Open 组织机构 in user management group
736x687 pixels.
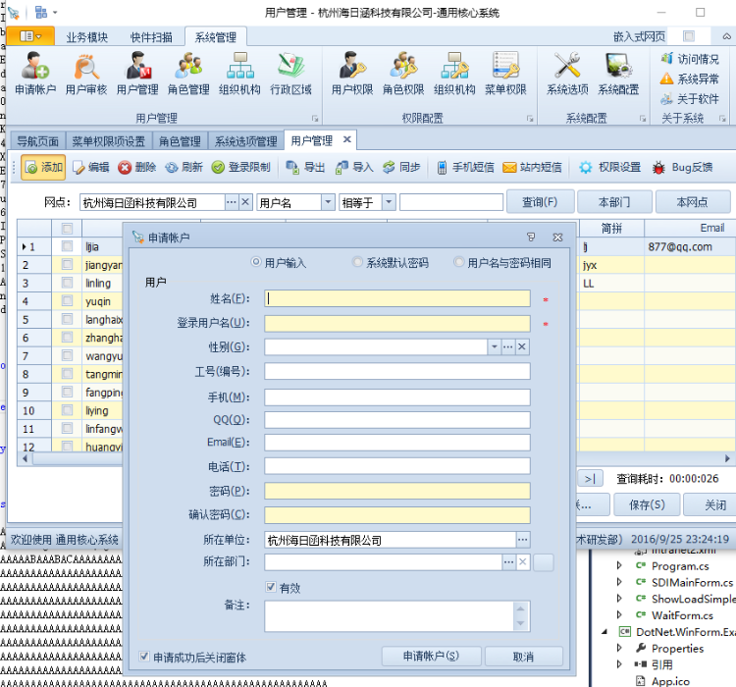tap(239, 74)
